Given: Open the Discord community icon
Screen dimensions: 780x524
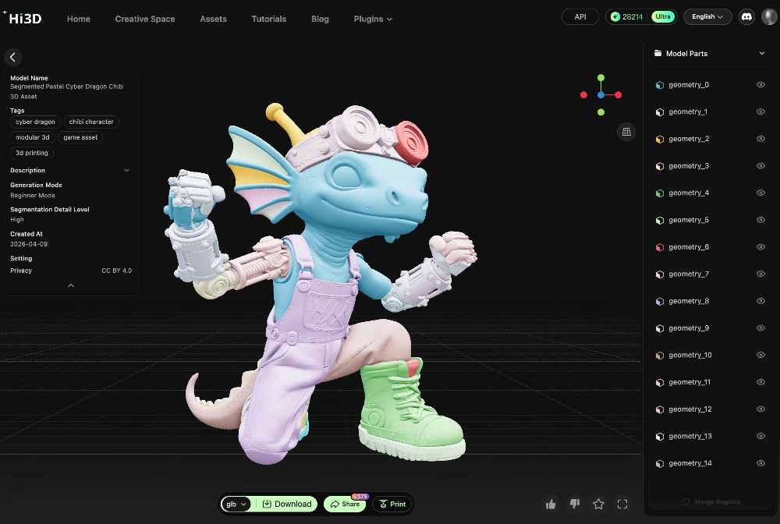Looking at the screenshot, I should tap(746, 16).
